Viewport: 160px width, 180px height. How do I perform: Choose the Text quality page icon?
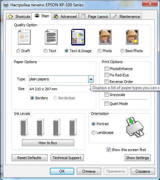(x=51, y=37)
